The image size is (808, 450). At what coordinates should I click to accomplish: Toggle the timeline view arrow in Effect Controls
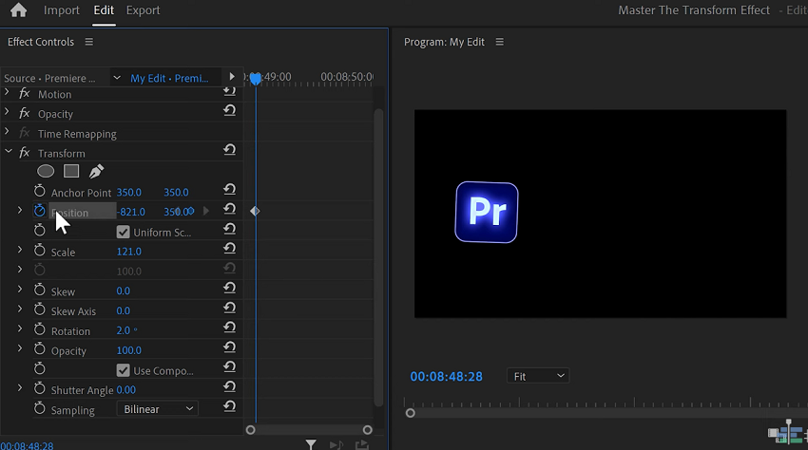(232, 77)
